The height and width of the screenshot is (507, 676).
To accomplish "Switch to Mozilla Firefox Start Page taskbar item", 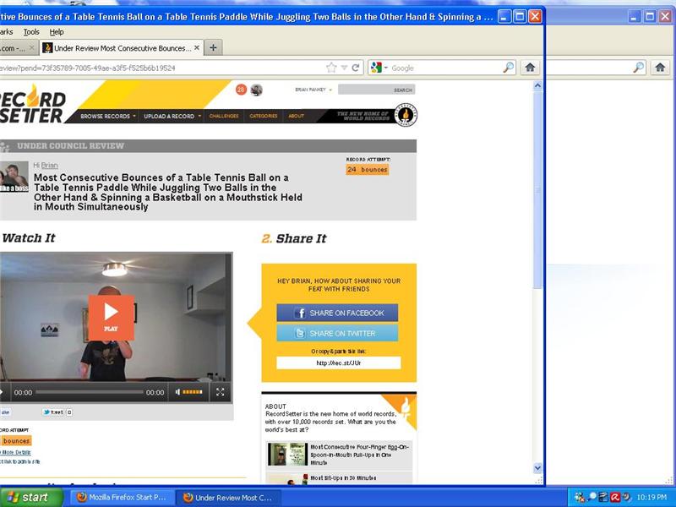I will coord(122,498).
